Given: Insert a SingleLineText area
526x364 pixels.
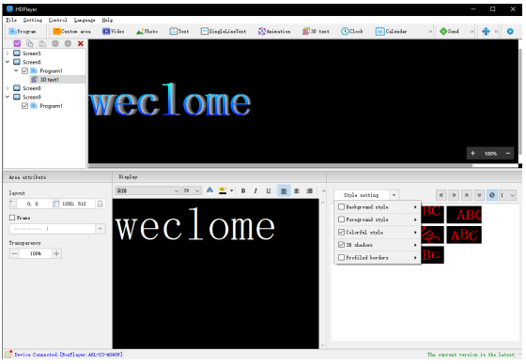Looking at the screenshot, I should [224, 32].
